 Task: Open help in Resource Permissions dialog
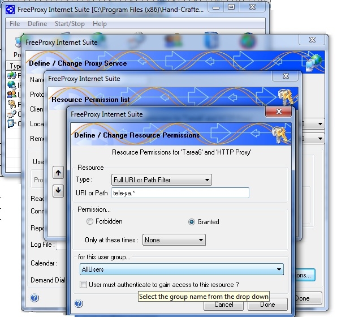[79, 303]
